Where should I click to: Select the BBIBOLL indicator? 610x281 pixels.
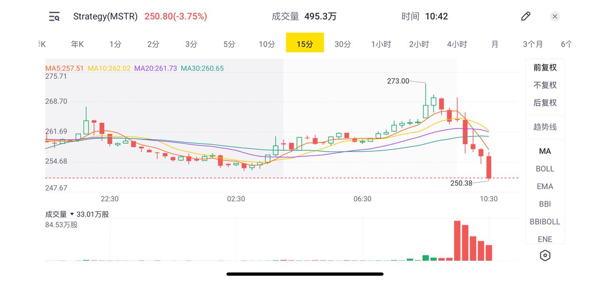point(545,222)
